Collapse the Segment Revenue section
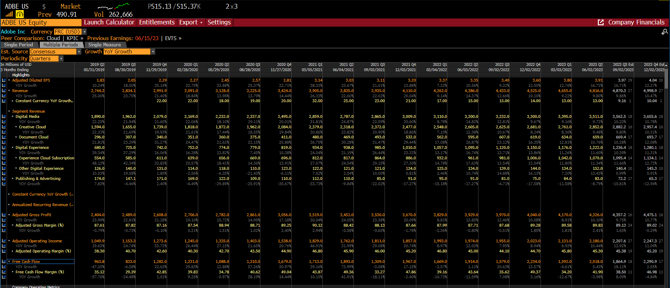670x288 pixels. tap(9, 111)
